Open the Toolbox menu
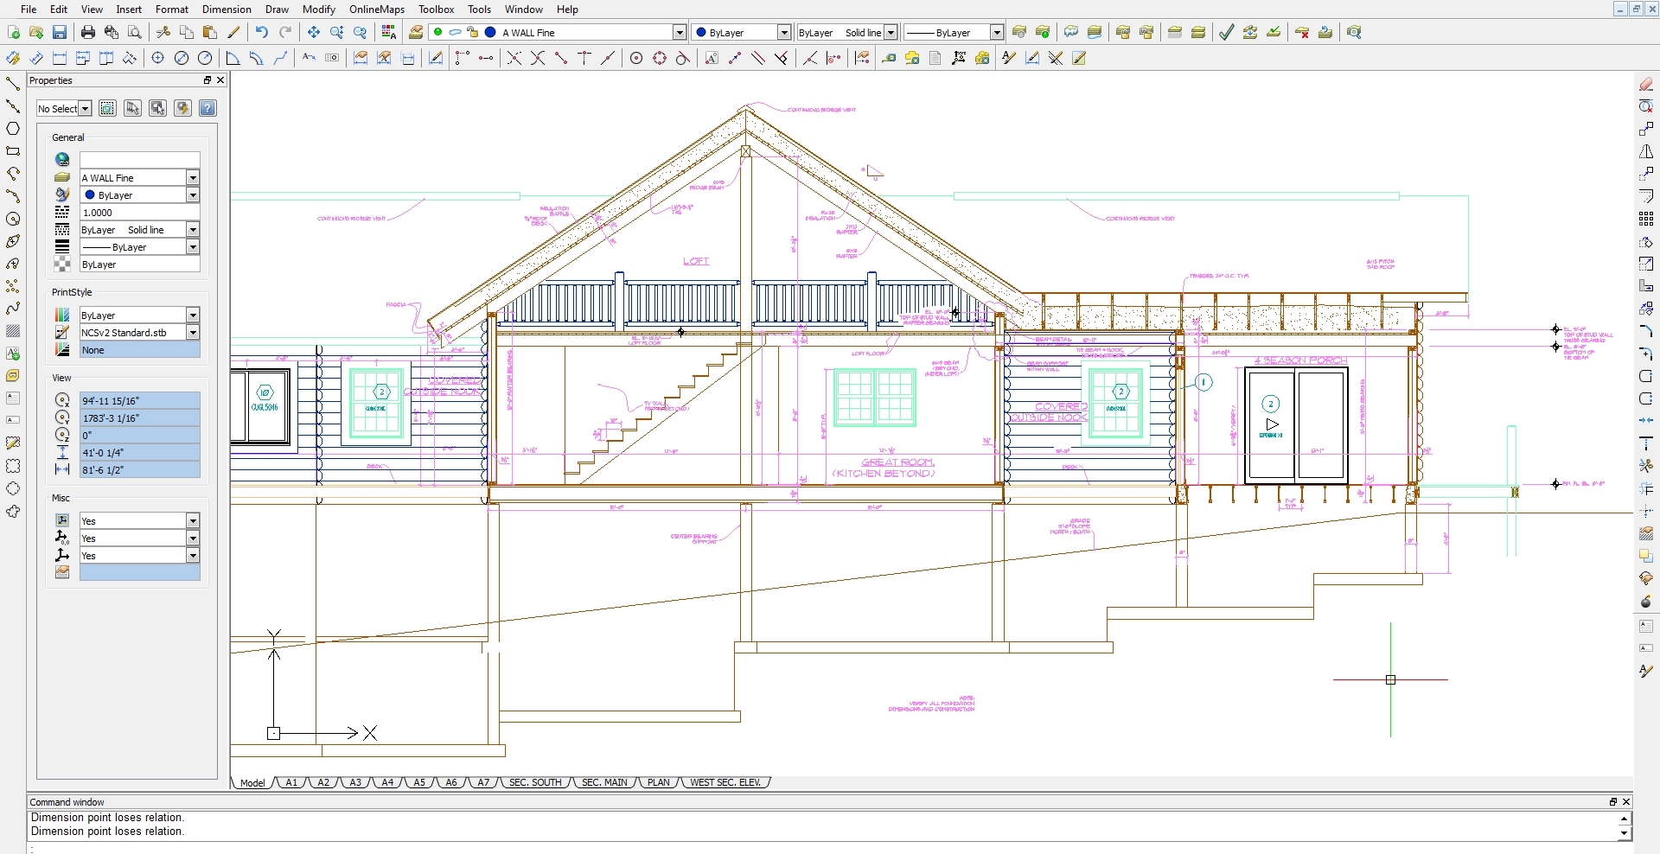 (x=437, y=10)
